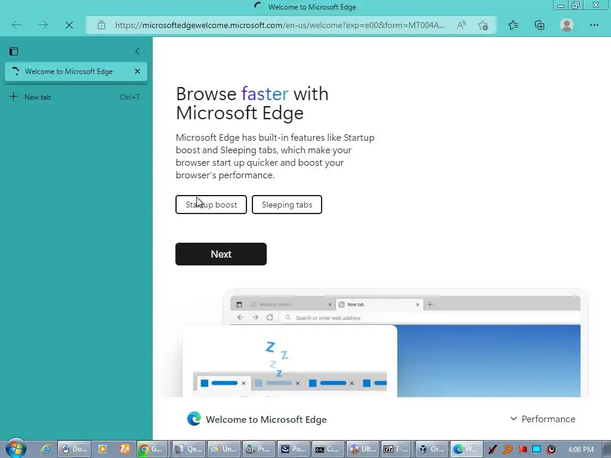Click the sleeping tabs illustration
This screenshot has height=458, width=611.
(290, 361)
